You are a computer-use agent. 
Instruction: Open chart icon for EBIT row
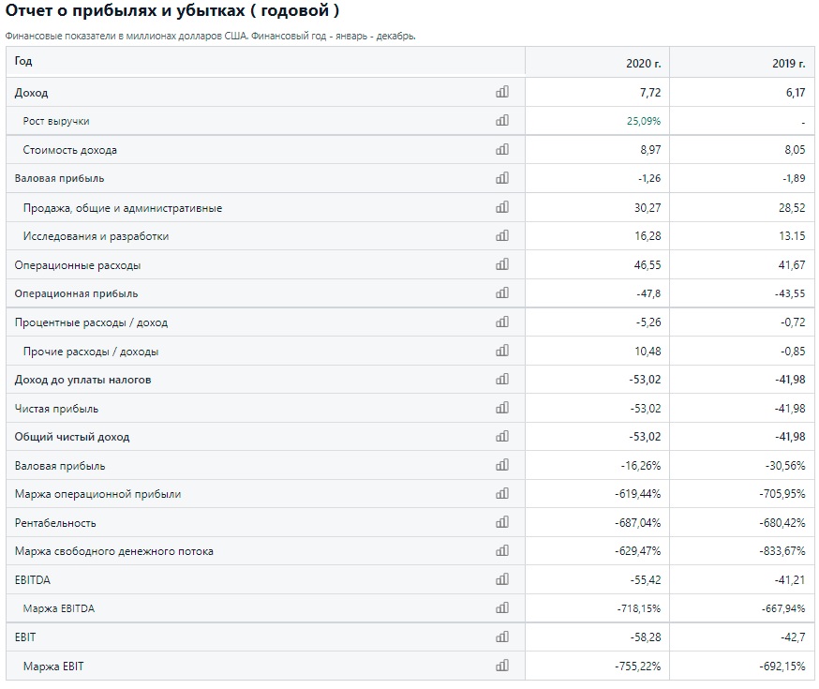point(502,637)
